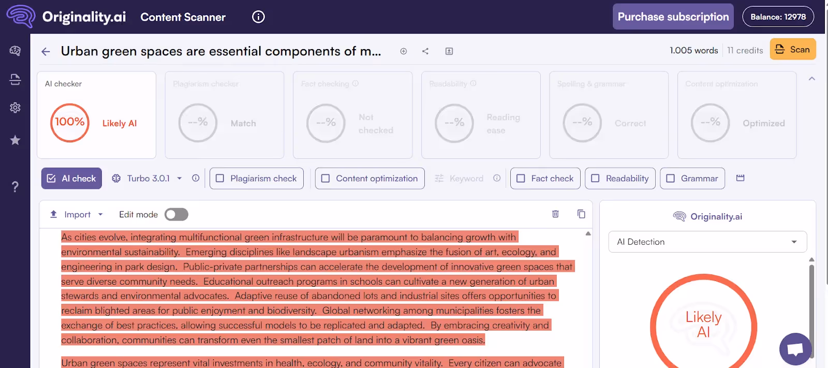Image resolution: width=828 pixels, height=368 pixels.
Task: Click the '11 credits' label
Action: pyautogui.click(x=745, y=50)
